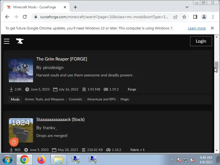Image resolution: width=220 pixels, height=165 pixels.
Task: Click the Fabric + 1 loader label
Action: pyautogui.click(x=137, y=150)
